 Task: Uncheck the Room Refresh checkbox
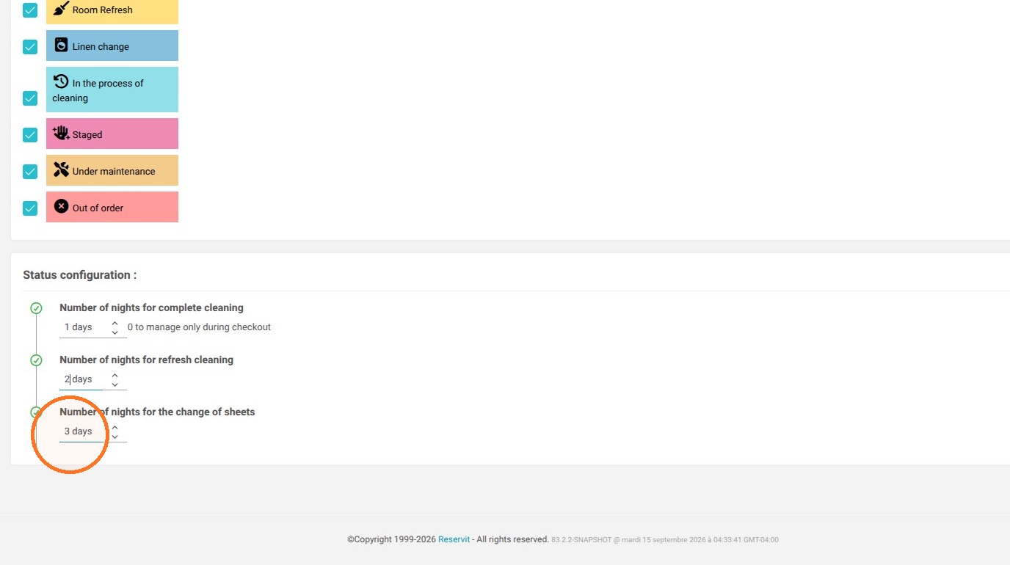(x=30, y=10)
